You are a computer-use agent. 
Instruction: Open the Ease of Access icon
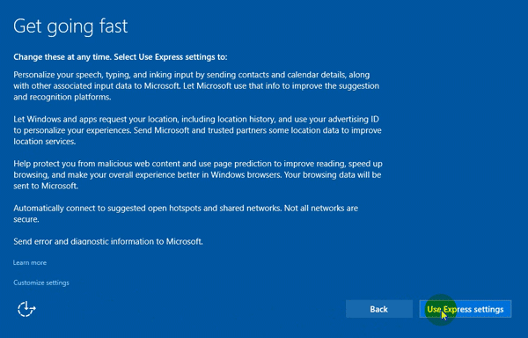[x=26, y=309]
